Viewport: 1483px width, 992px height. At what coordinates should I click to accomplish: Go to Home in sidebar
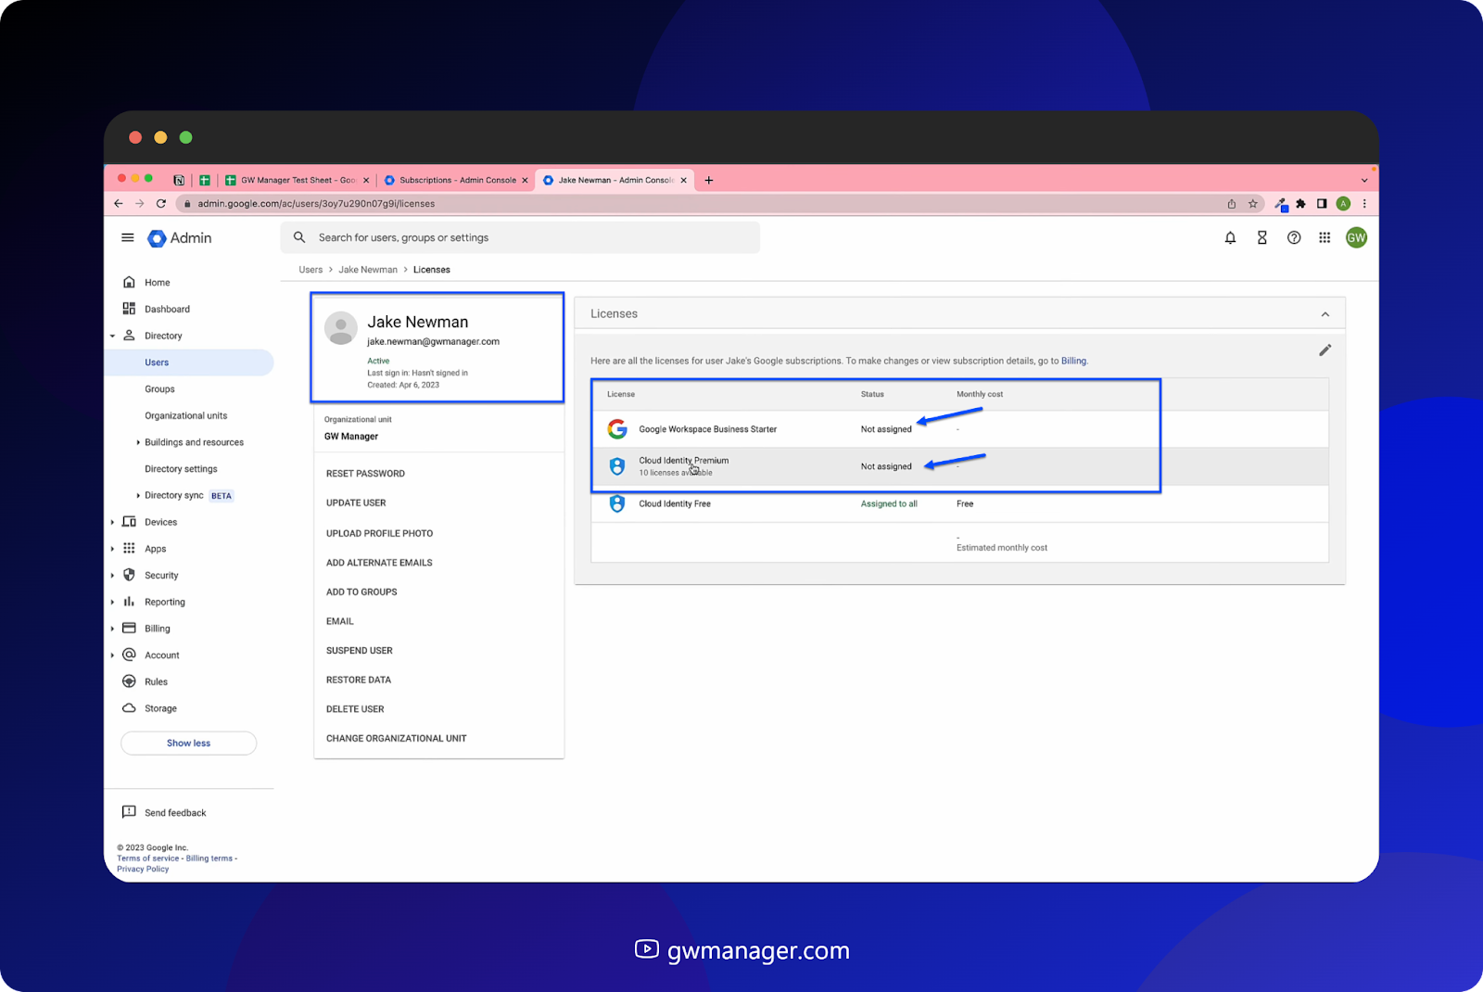[157, 283]
